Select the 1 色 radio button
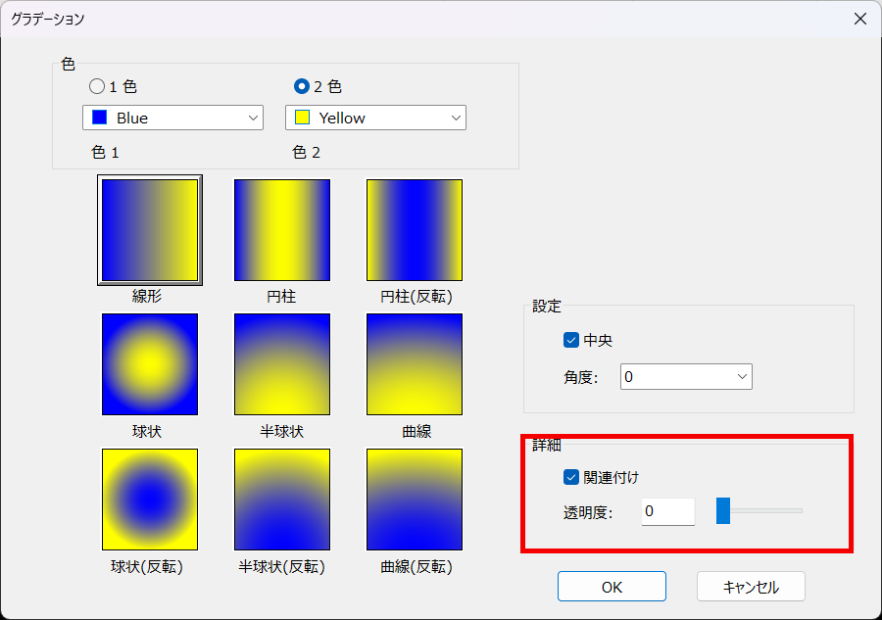 tap(97, 86)
